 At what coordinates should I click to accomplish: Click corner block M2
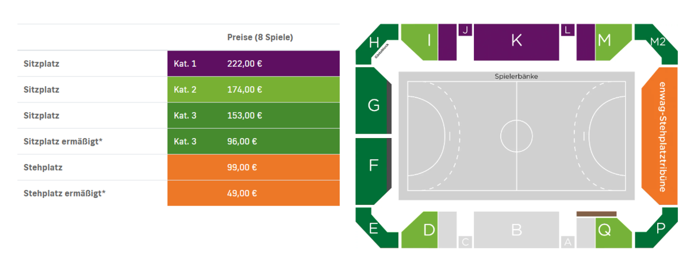point(657,44)
